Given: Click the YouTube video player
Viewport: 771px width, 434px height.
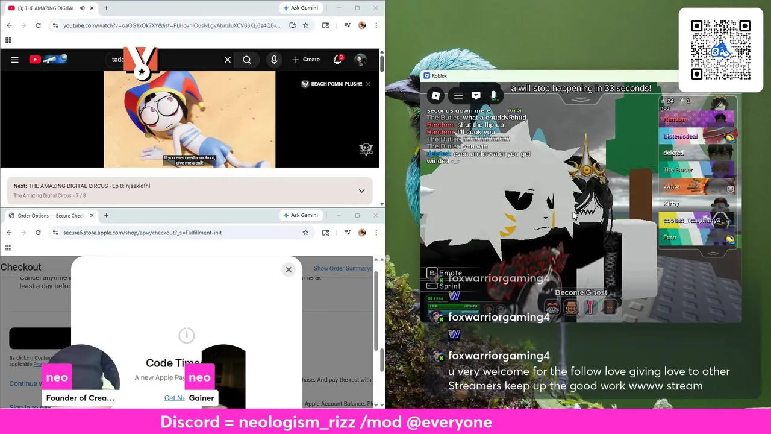Looking at the screenshot, I should click(189, 119).
